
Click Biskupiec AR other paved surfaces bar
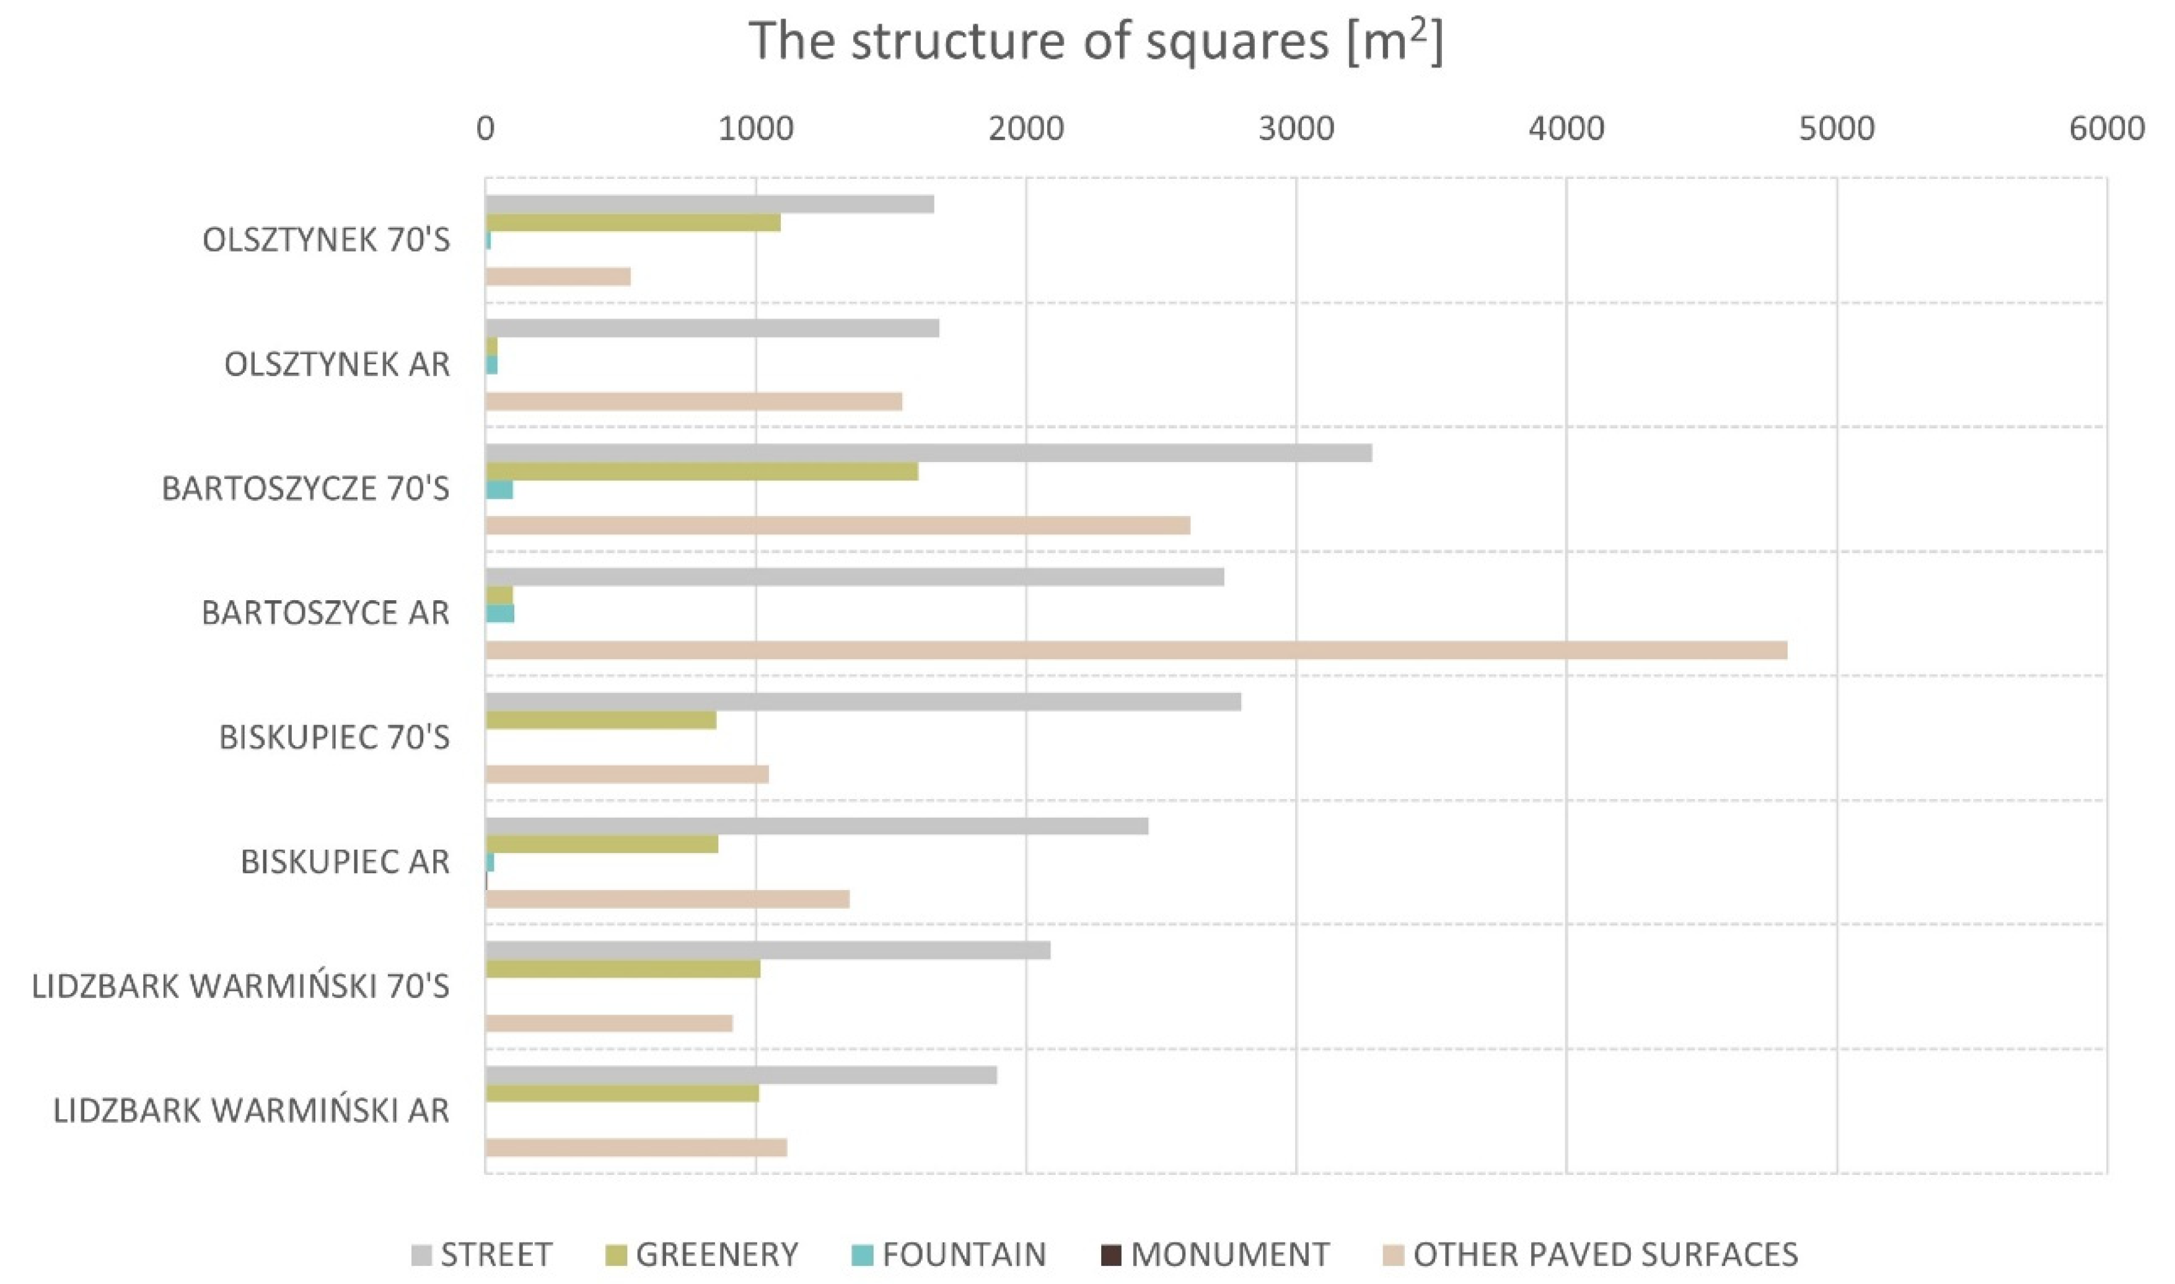click(x=667, y=899)
